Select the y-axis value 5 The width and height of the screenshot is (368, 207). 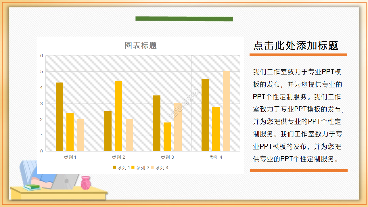[41, 72]
